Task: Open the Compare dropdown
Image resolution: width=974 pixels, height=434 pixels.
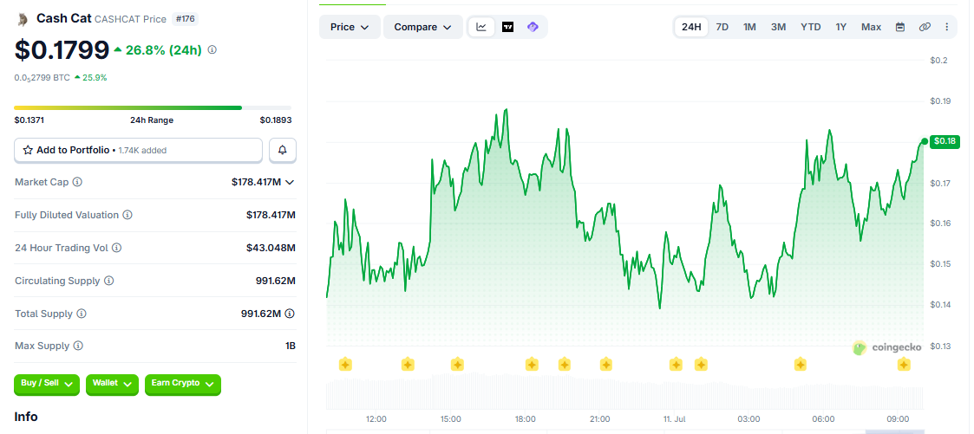Action: click(423, 27)
